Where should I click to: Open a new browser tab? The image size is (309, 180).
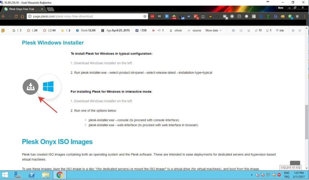click(50, 9)
